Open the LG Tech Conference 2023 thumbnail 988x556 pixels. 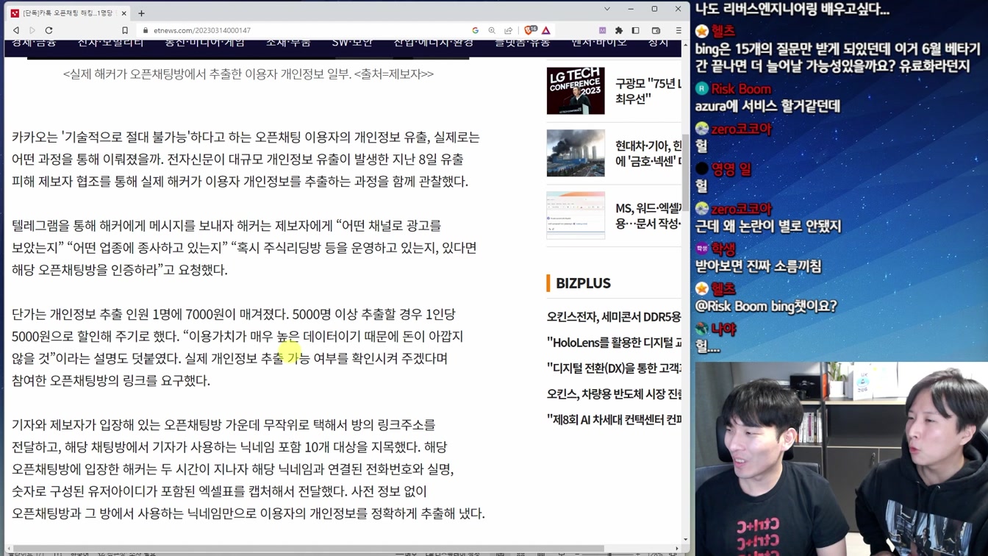[576, 90]
